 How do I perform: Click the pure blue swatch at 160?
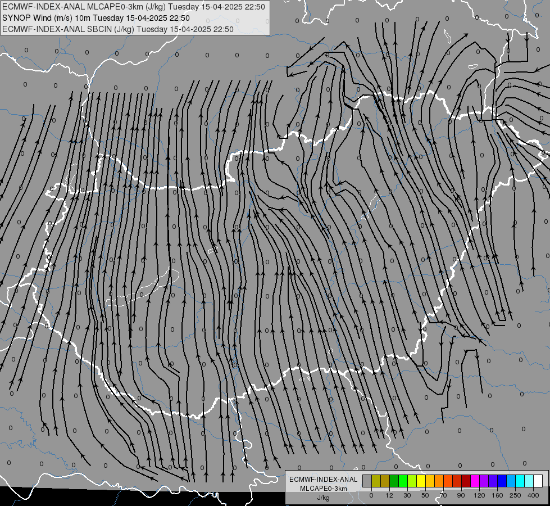502,481
